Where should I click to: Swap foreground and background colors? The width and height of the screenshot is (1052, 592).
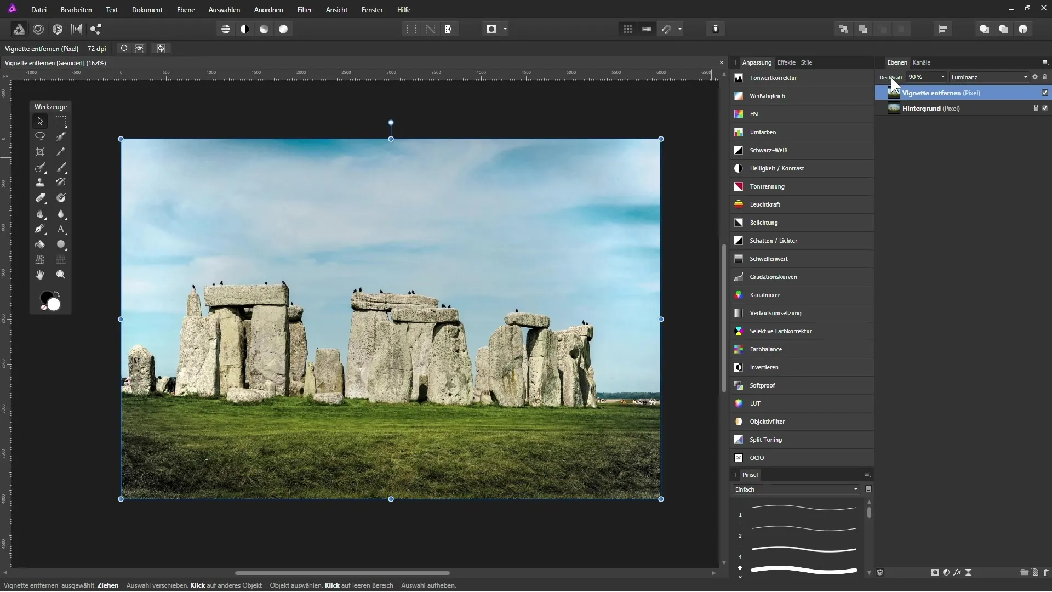57,294
